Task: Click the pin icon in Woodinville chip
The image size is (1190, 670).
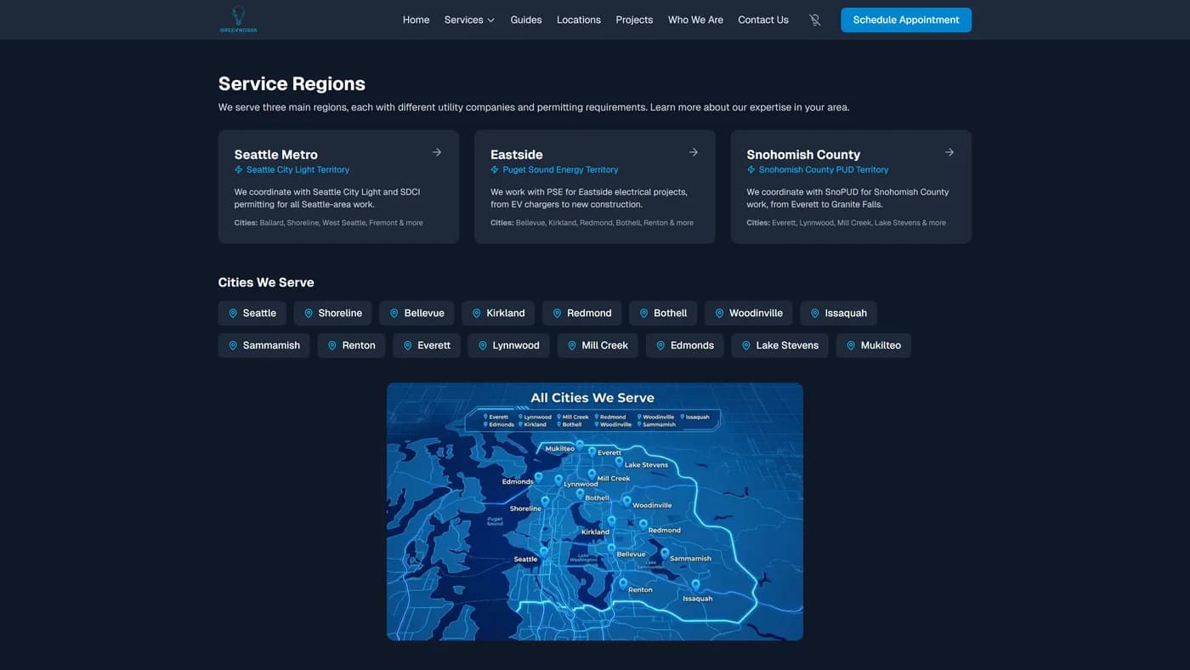Action: [719, 313]
